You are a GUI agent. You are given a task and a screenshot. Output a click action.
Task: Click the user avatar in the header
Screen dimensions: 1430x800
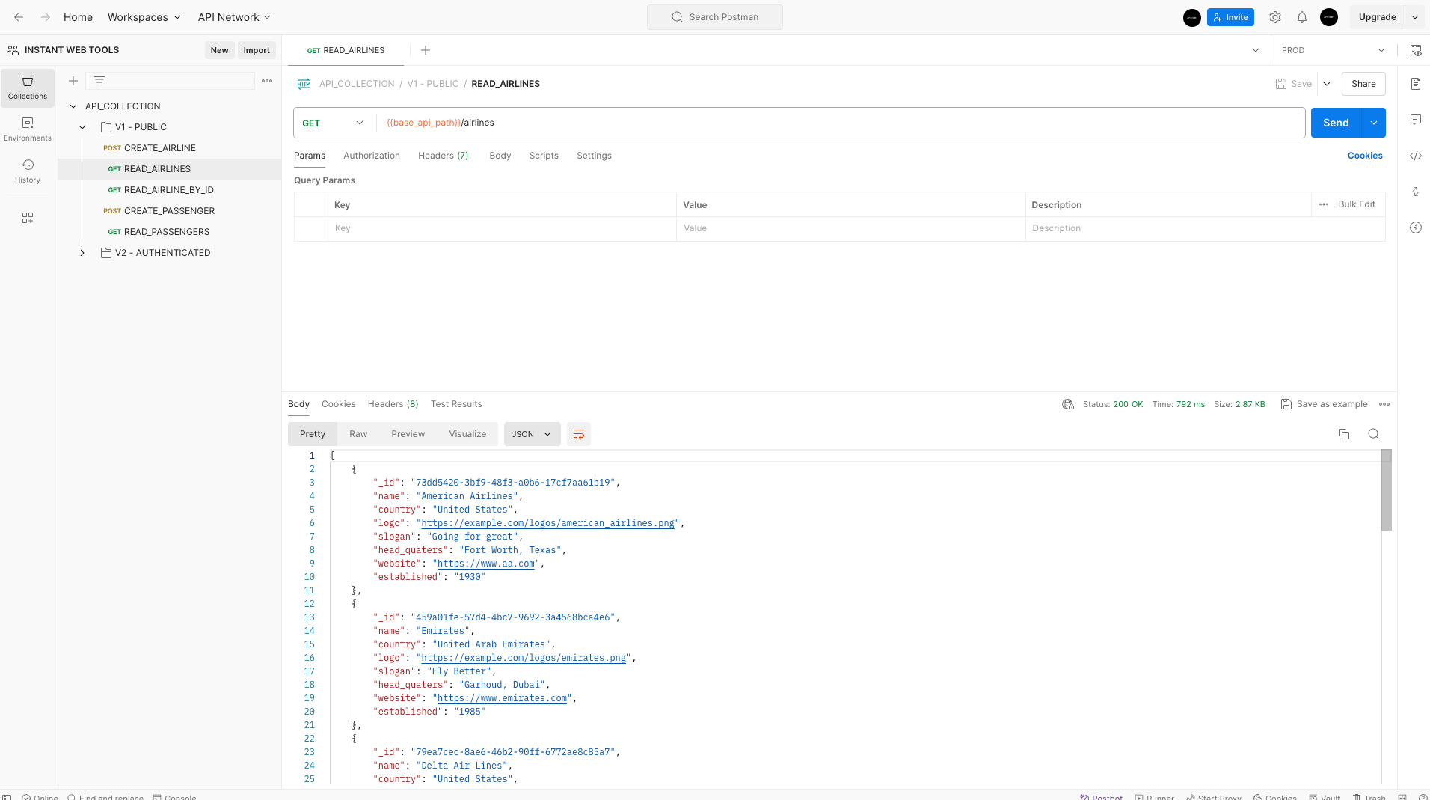click(1329, 17)
